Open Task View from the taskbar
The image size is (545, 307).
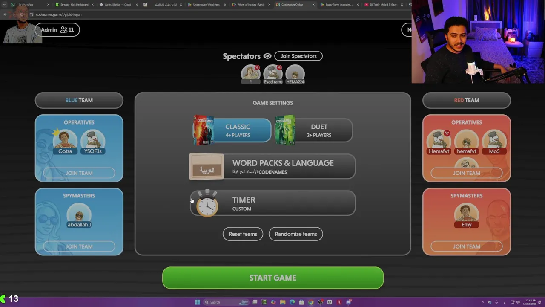[255, 302]
